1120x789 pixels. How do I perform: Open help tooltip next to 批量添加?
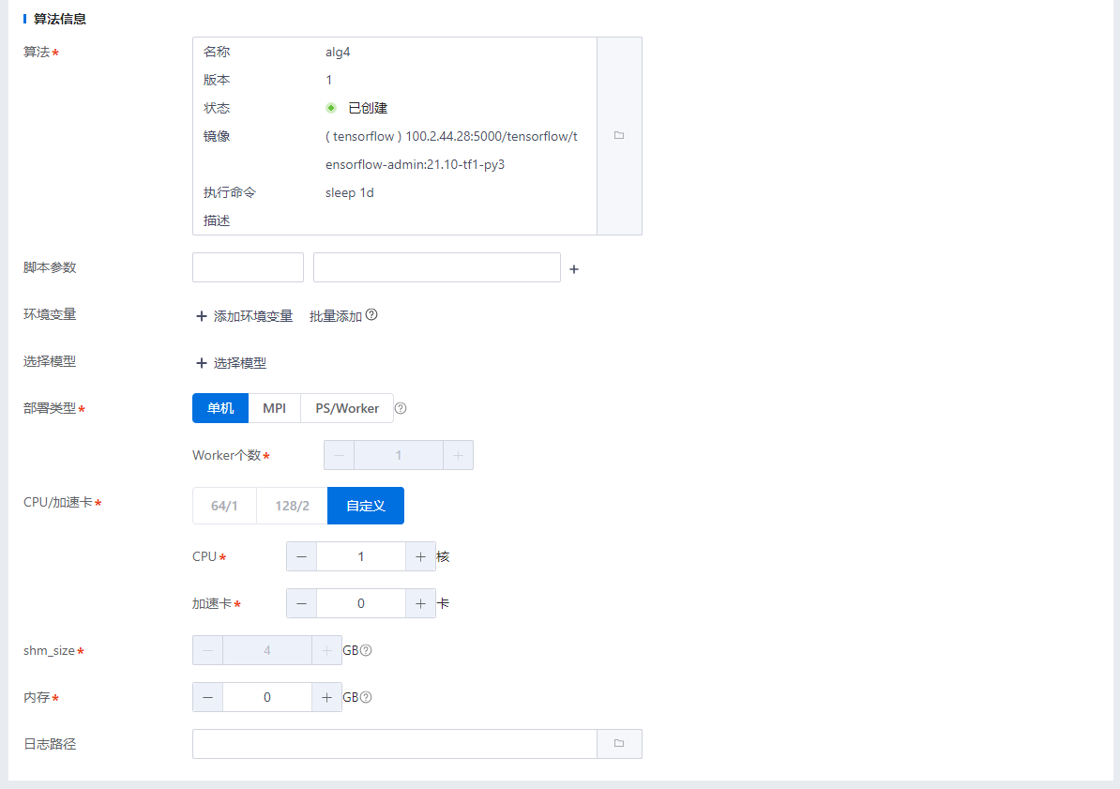[371, 315]
